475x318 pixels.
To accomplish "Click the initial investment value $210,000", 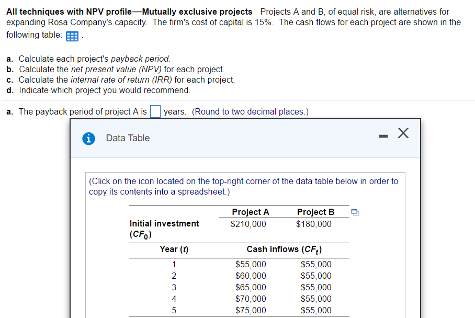I will coord(251,223).
